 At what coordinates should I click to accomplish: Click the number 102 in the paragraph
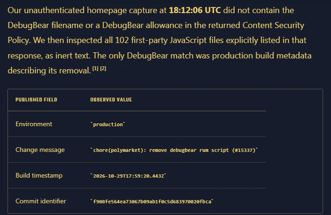(122, 40)
